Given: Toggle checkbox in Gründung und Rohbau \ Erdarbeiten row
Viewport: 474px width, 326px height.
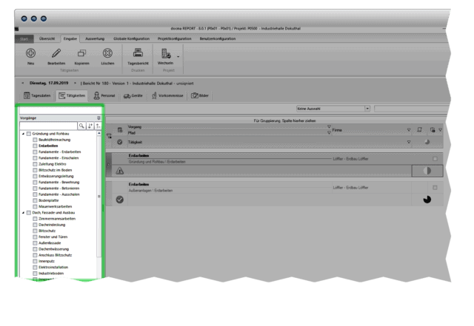Looking at the screenshot, I should [x=435, y=159].
